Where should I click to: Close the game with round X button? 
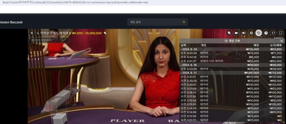tap(32, 33)
